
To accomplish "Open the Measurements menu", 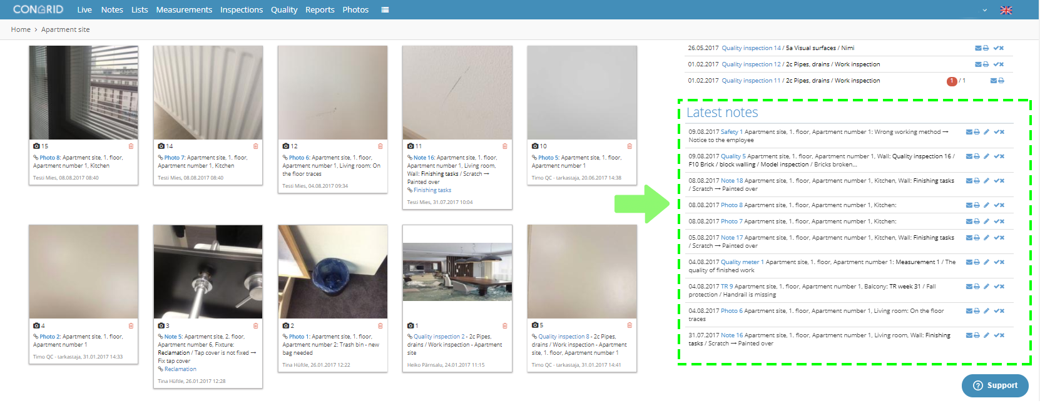I will pos(184,10).
